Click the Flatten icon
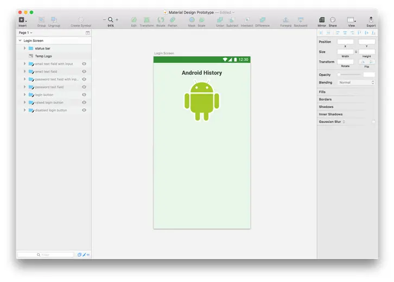Screen dimensions: 394x282 click(173, 20)
